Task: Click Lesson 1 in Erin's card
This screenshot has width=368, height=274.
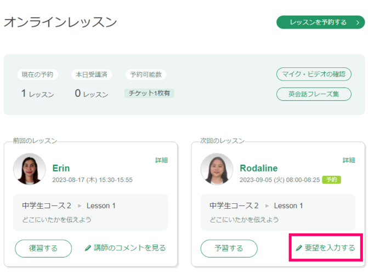Action: (101, 206)
